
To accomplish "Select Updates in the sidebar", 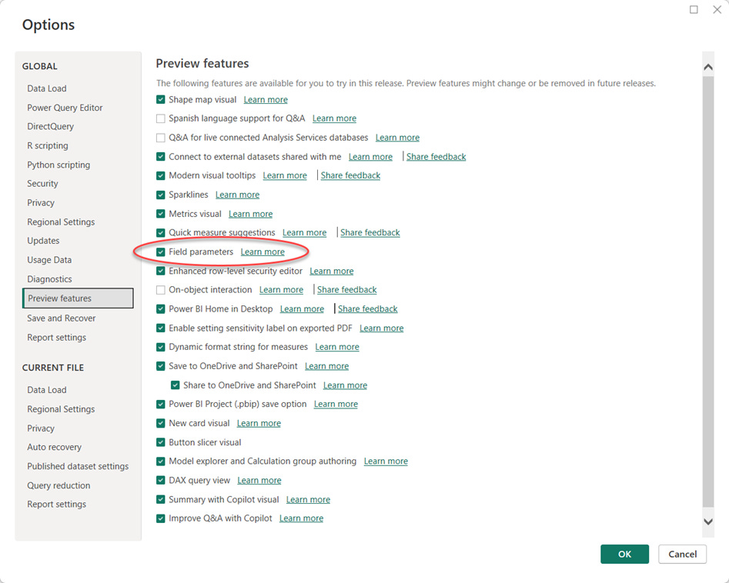I will pos(43,241).
